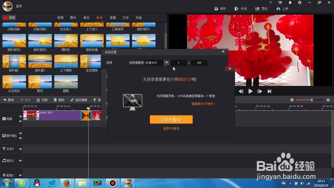Adjust the timeline zoom slider handle

[x=312, y=100]
